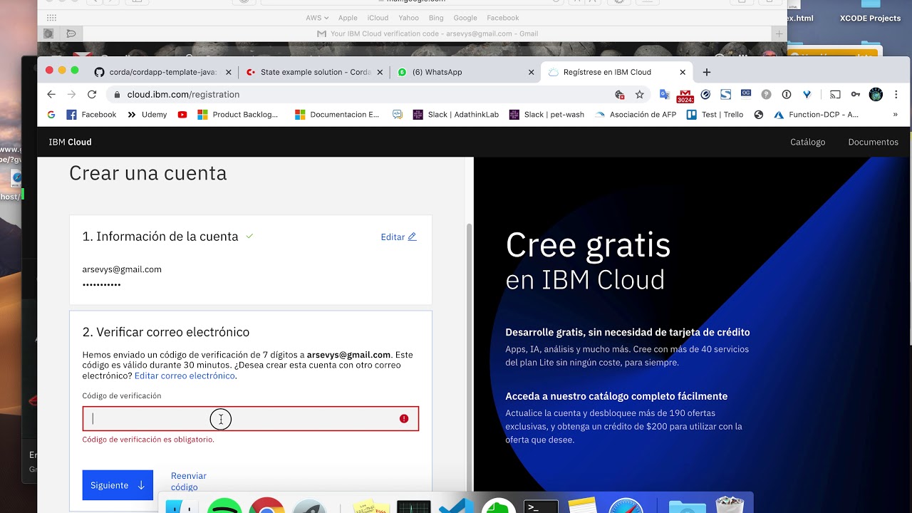912x513 pixels.
Task: Open the Google Translate extension icon
Action: click(665, 94)
